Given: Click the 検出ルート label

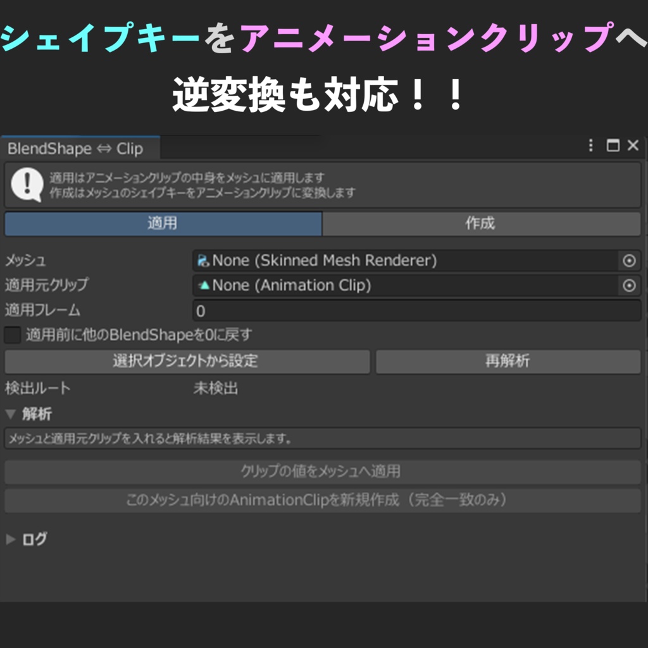Looking at the screenshot, I should point(37,388).
